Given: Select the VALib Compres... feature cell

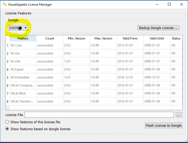Looking at the screenshot, I should point(23,85).
